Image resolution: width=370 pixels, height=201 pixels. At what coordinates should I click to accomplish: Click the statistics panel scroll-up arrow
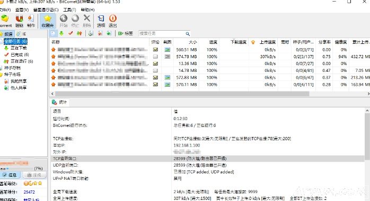(367, 111)
